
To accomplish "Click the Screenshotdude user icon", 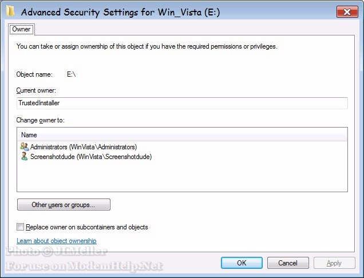I will (x=24, y=156).
